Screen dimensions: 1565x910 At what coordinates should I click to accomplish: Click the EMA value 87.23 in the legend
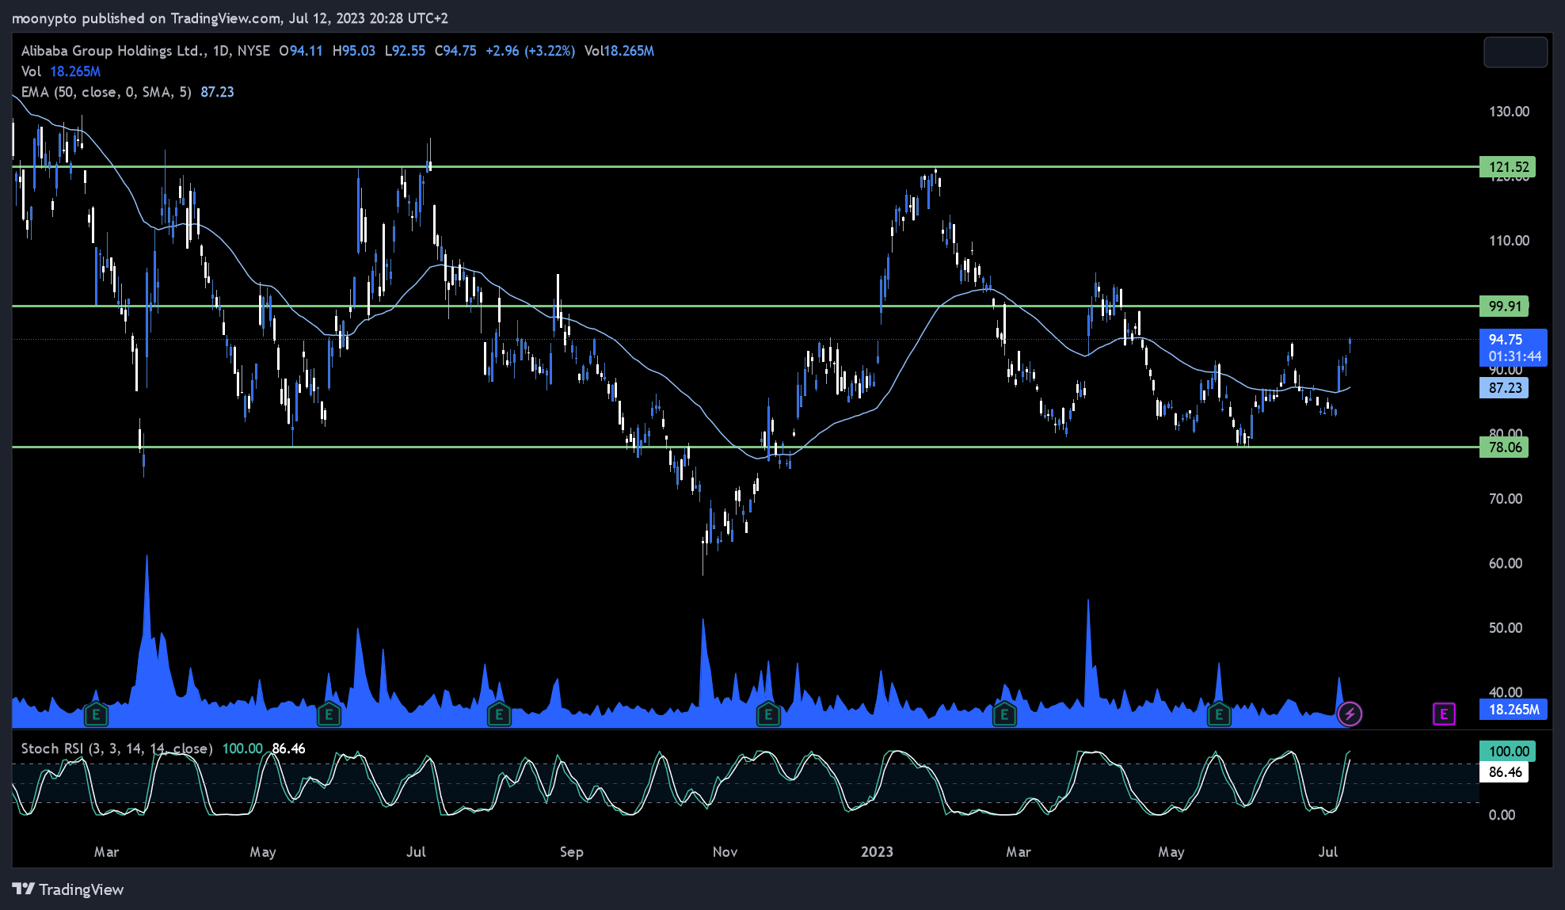coord(217,92)
